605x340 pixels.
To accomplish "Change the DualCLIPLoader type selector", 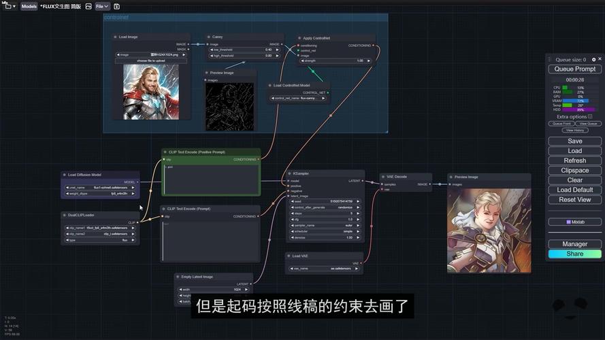I will pos(100,240).
